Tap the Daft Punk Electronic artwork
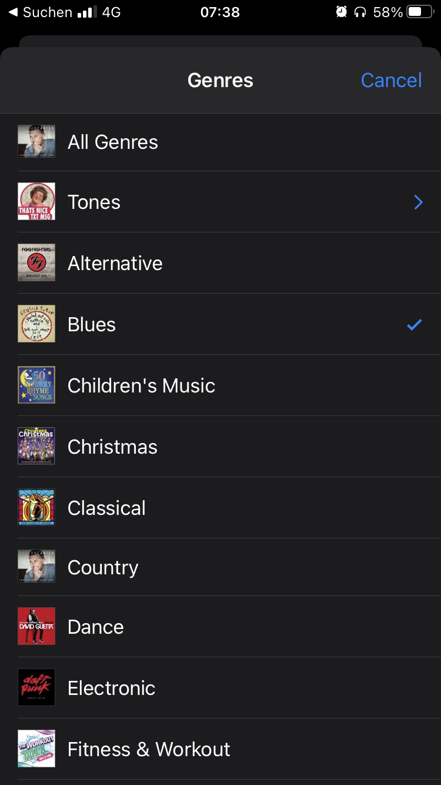441x785 pixels. [x=36, y=687]
